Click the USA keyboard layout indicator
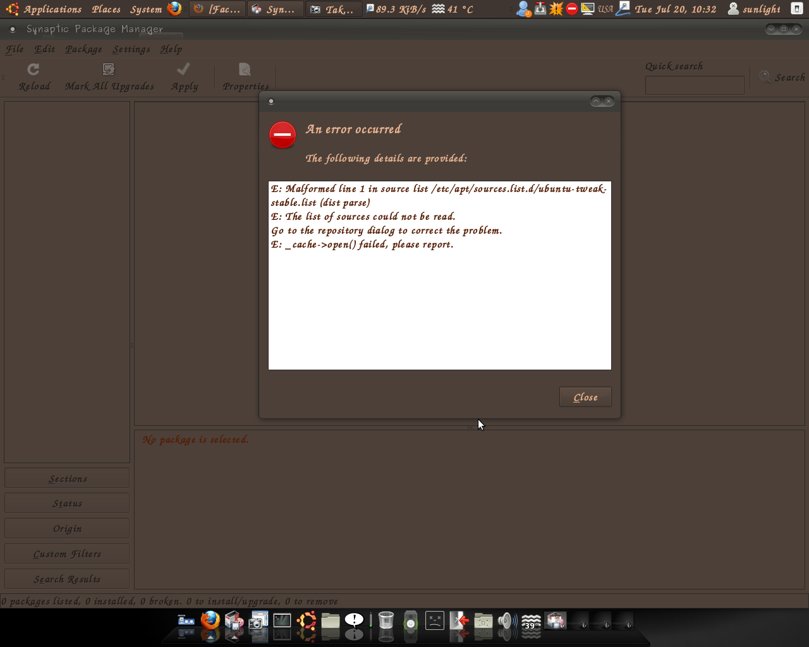 605,9
